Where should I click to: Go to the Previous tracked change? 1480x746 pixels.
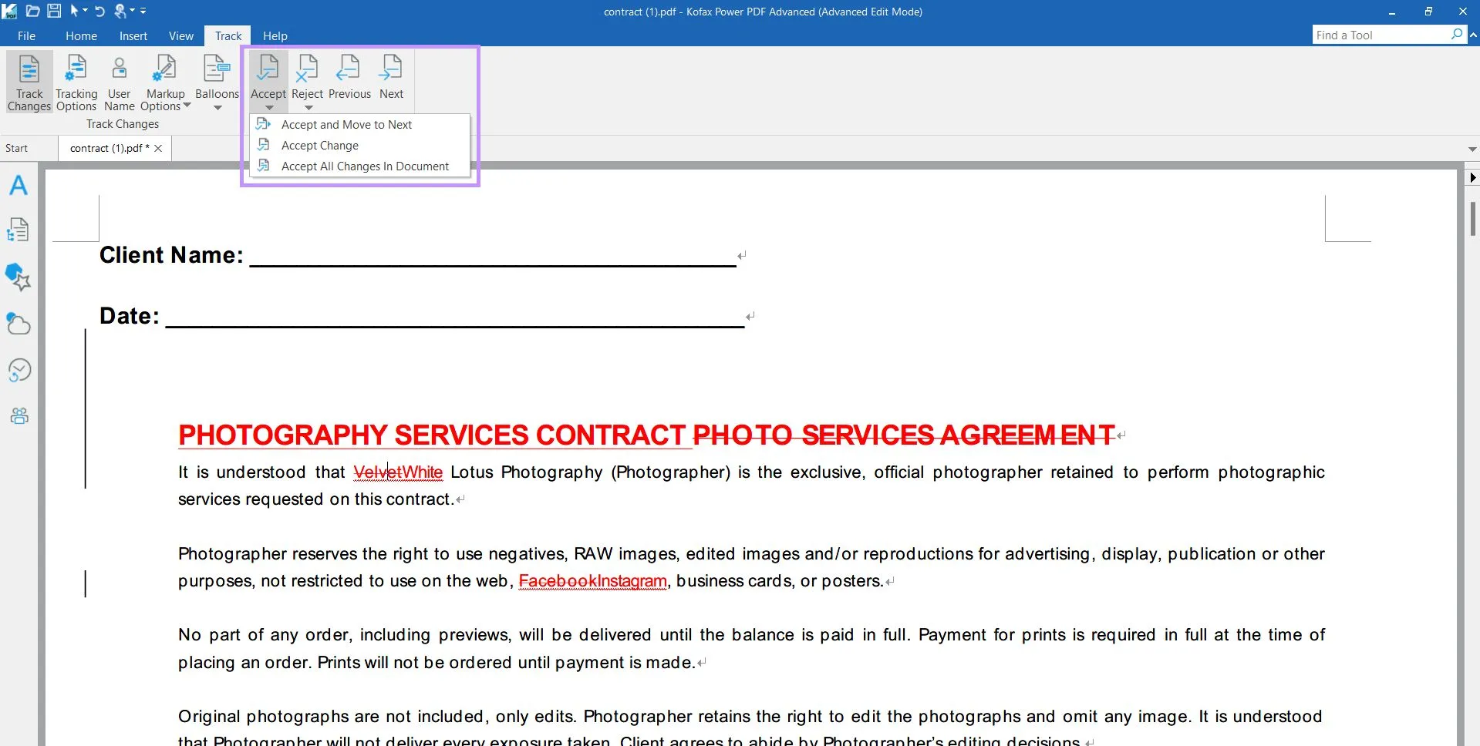(349, 75)
